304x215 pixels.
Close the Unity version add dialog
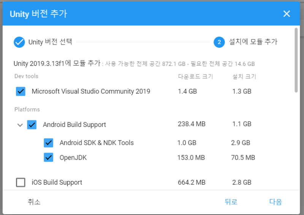pos(287,14)
